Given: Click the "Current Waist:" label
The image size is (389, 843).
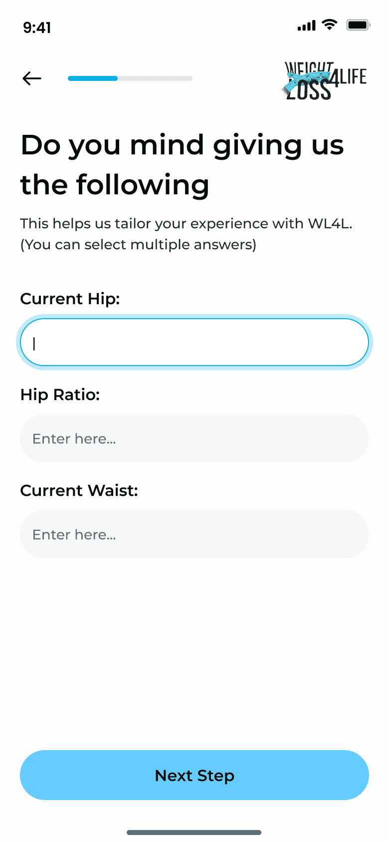Looking at the screenshot, I should click(x=79, y=490).
